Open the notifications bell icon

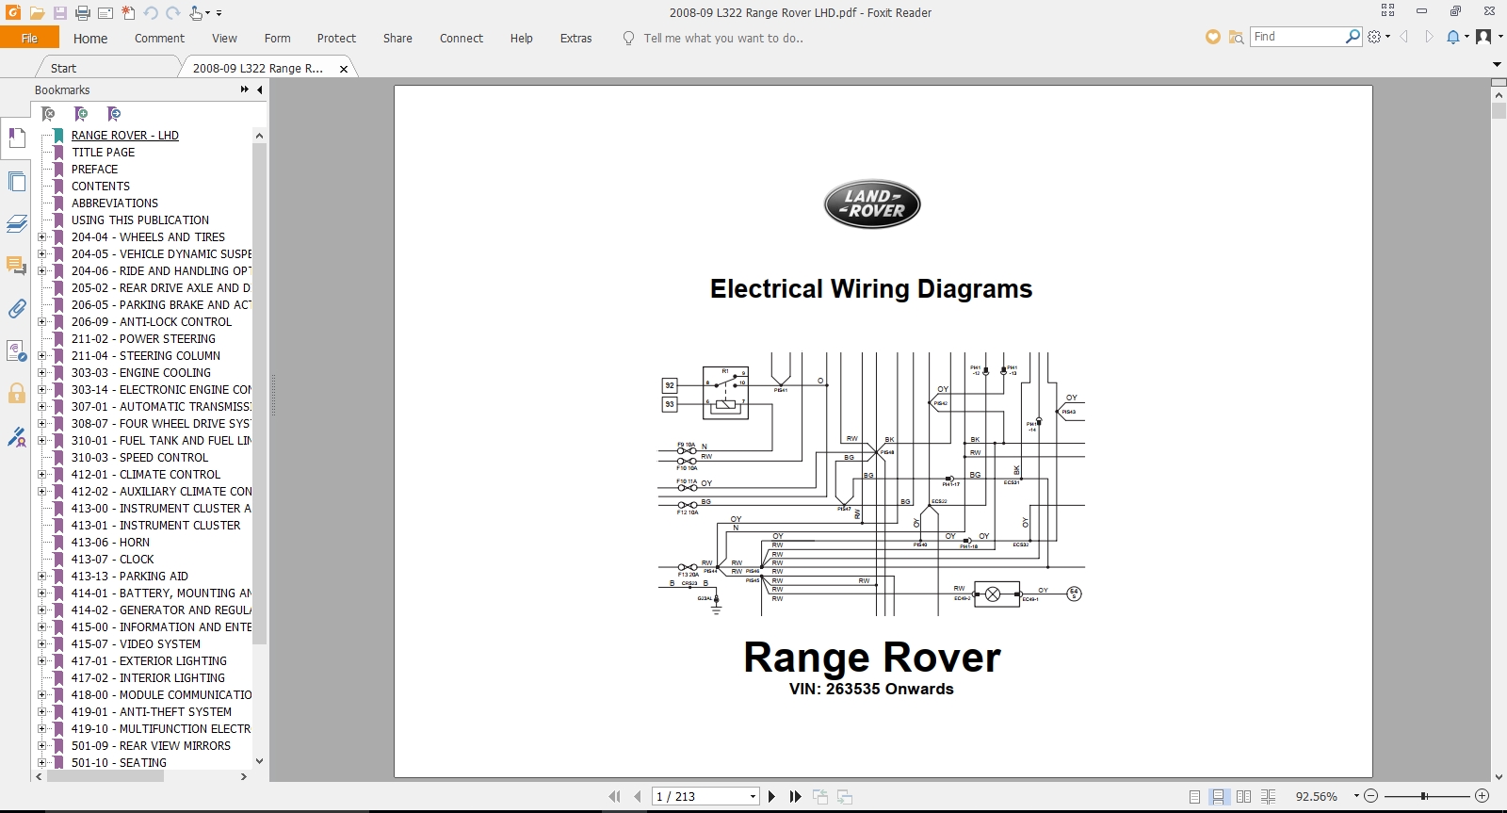pos(1453,37)
